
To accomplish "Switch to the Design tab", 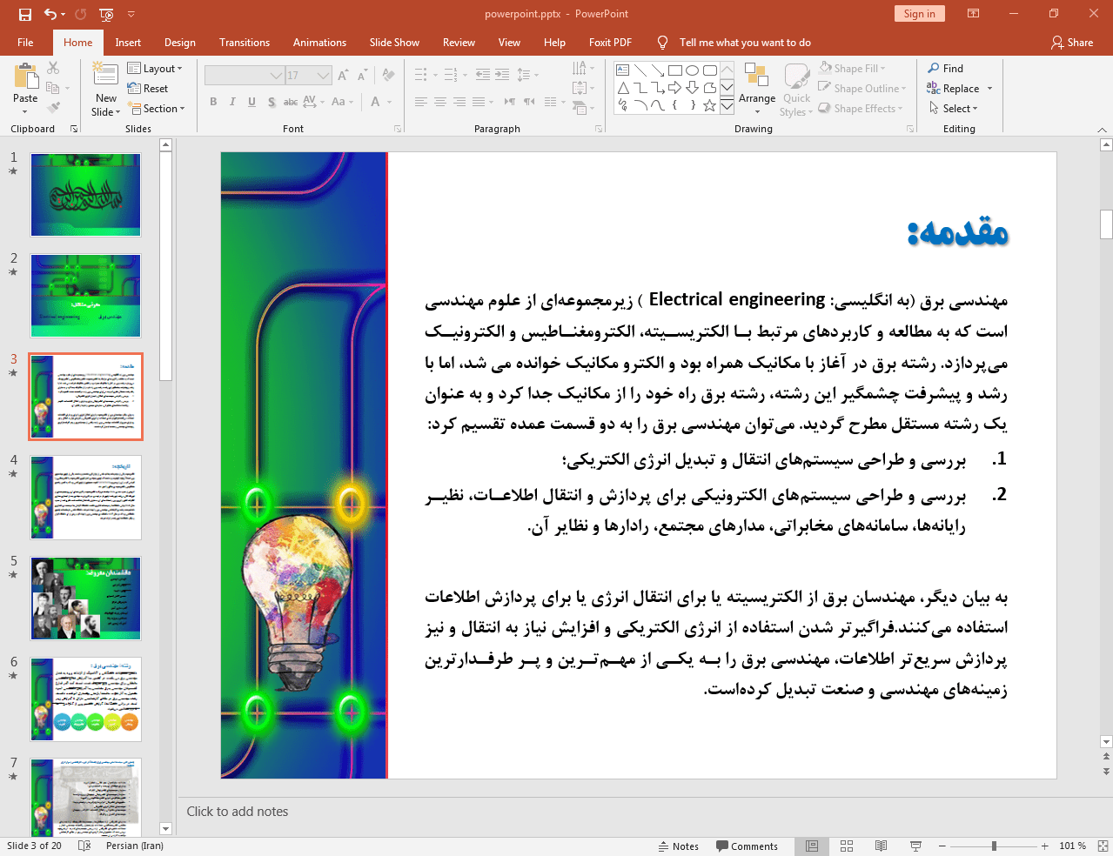I will click(180, 43).
